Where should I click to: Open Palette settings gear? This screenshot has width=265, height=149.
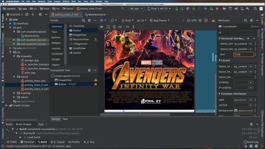(89, 20)
